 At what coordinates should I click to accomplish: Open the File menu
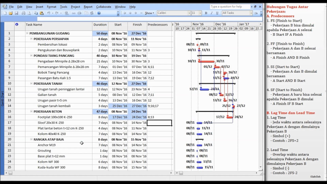11,7
